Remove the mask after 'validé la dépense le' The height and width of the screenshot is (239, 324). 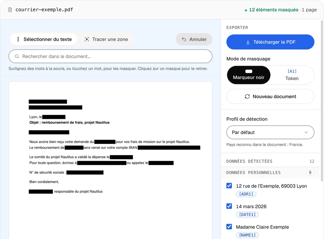click(x=121, y=157)
